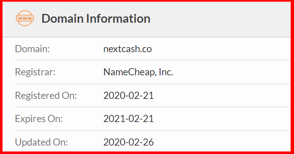Select NameCheap, Inc. registrar text
294x154 pixels.
[138, 72]
